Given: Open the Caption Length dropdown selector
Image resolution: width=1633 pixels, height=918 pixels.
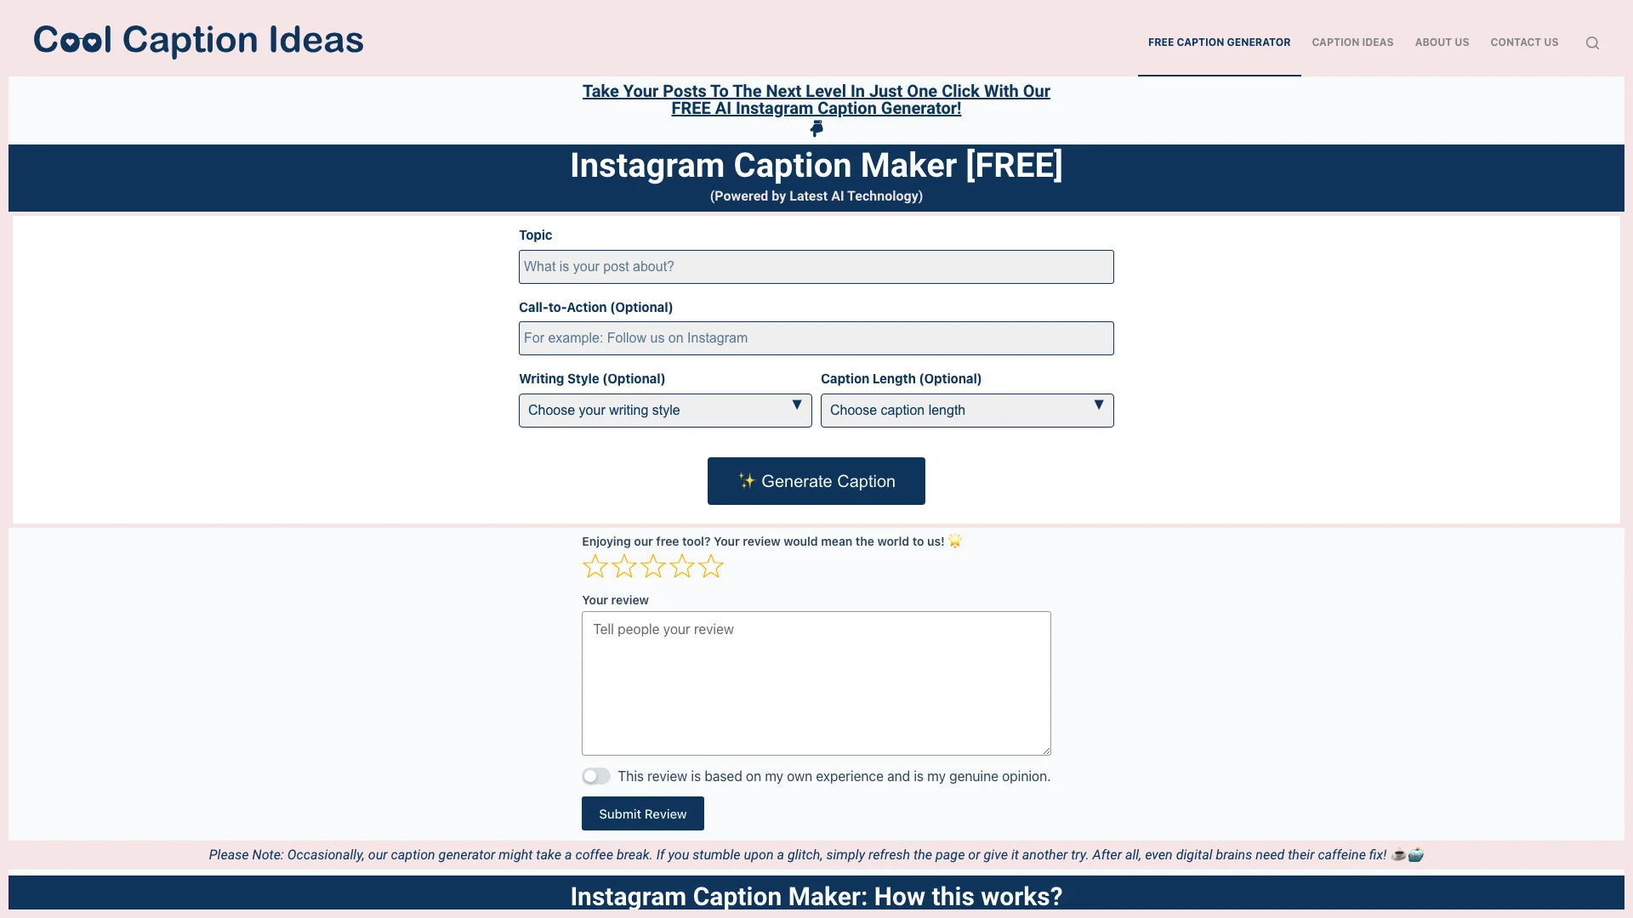Looking at the screenshot, I should click(x=967, y=409).
